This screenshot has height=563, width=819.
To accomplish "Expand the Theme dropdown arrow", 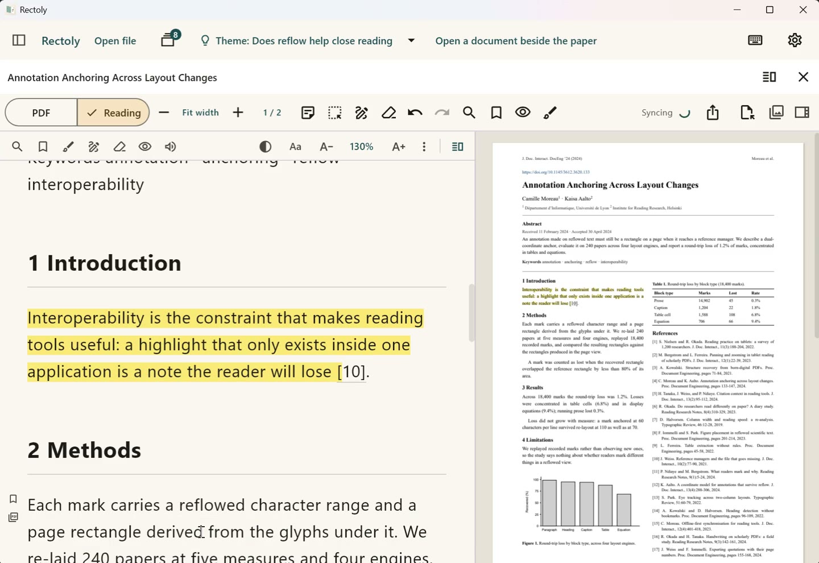I will (x=411, y=40).
